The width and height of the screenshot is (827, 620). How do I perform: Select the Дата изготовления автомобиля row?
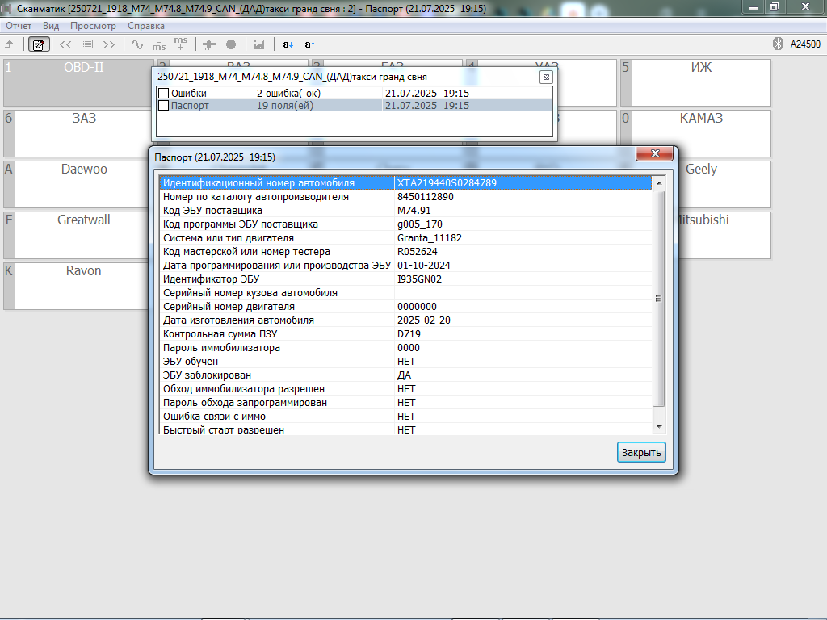click(x=405, y=320)
